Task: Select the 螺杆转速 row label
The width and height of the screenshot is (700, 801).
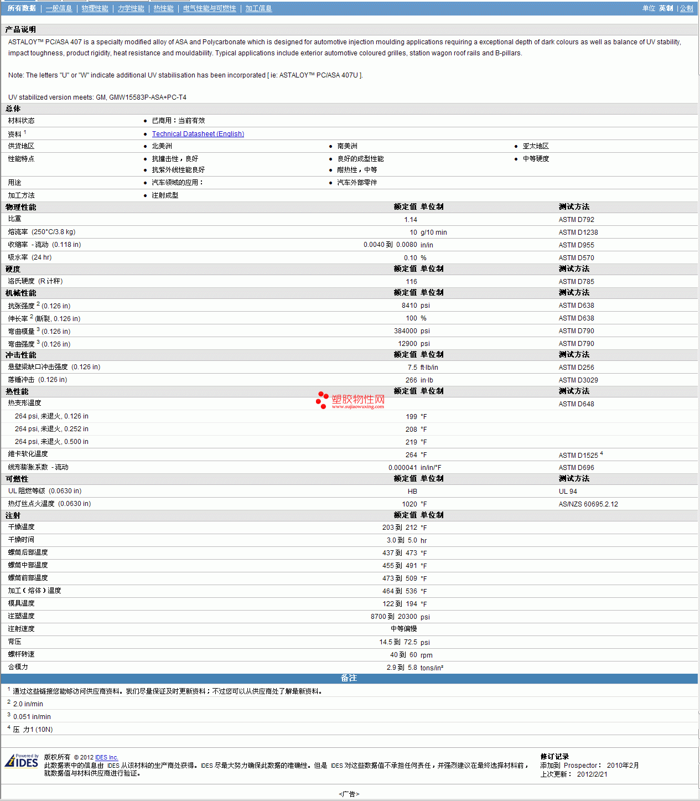Action: click(21, 654)
